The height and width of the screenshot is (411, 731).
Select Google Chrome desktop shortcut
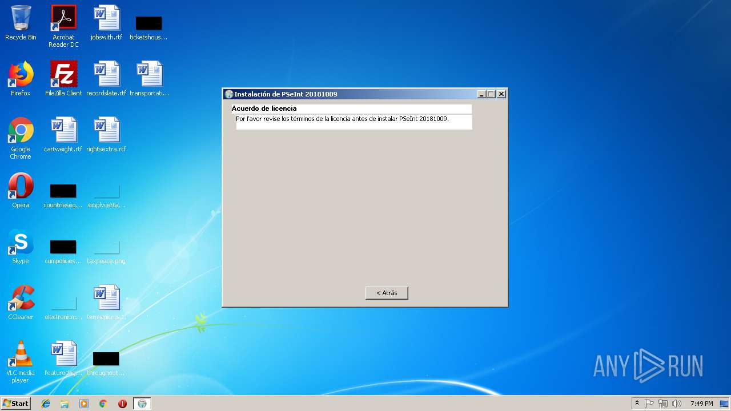21,139
